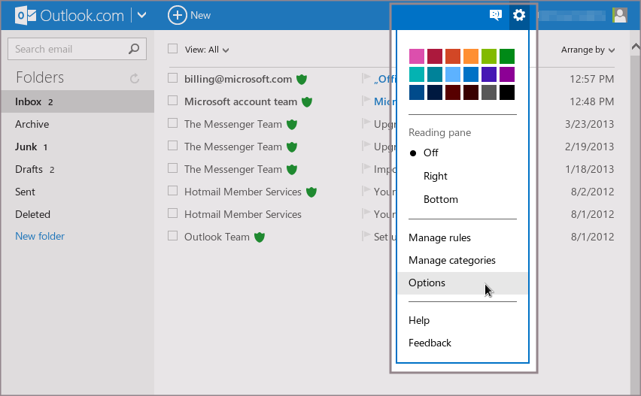Refresh folders with the circular arrow icon
This screenshot has height=396, width=641.
point(135,78)
